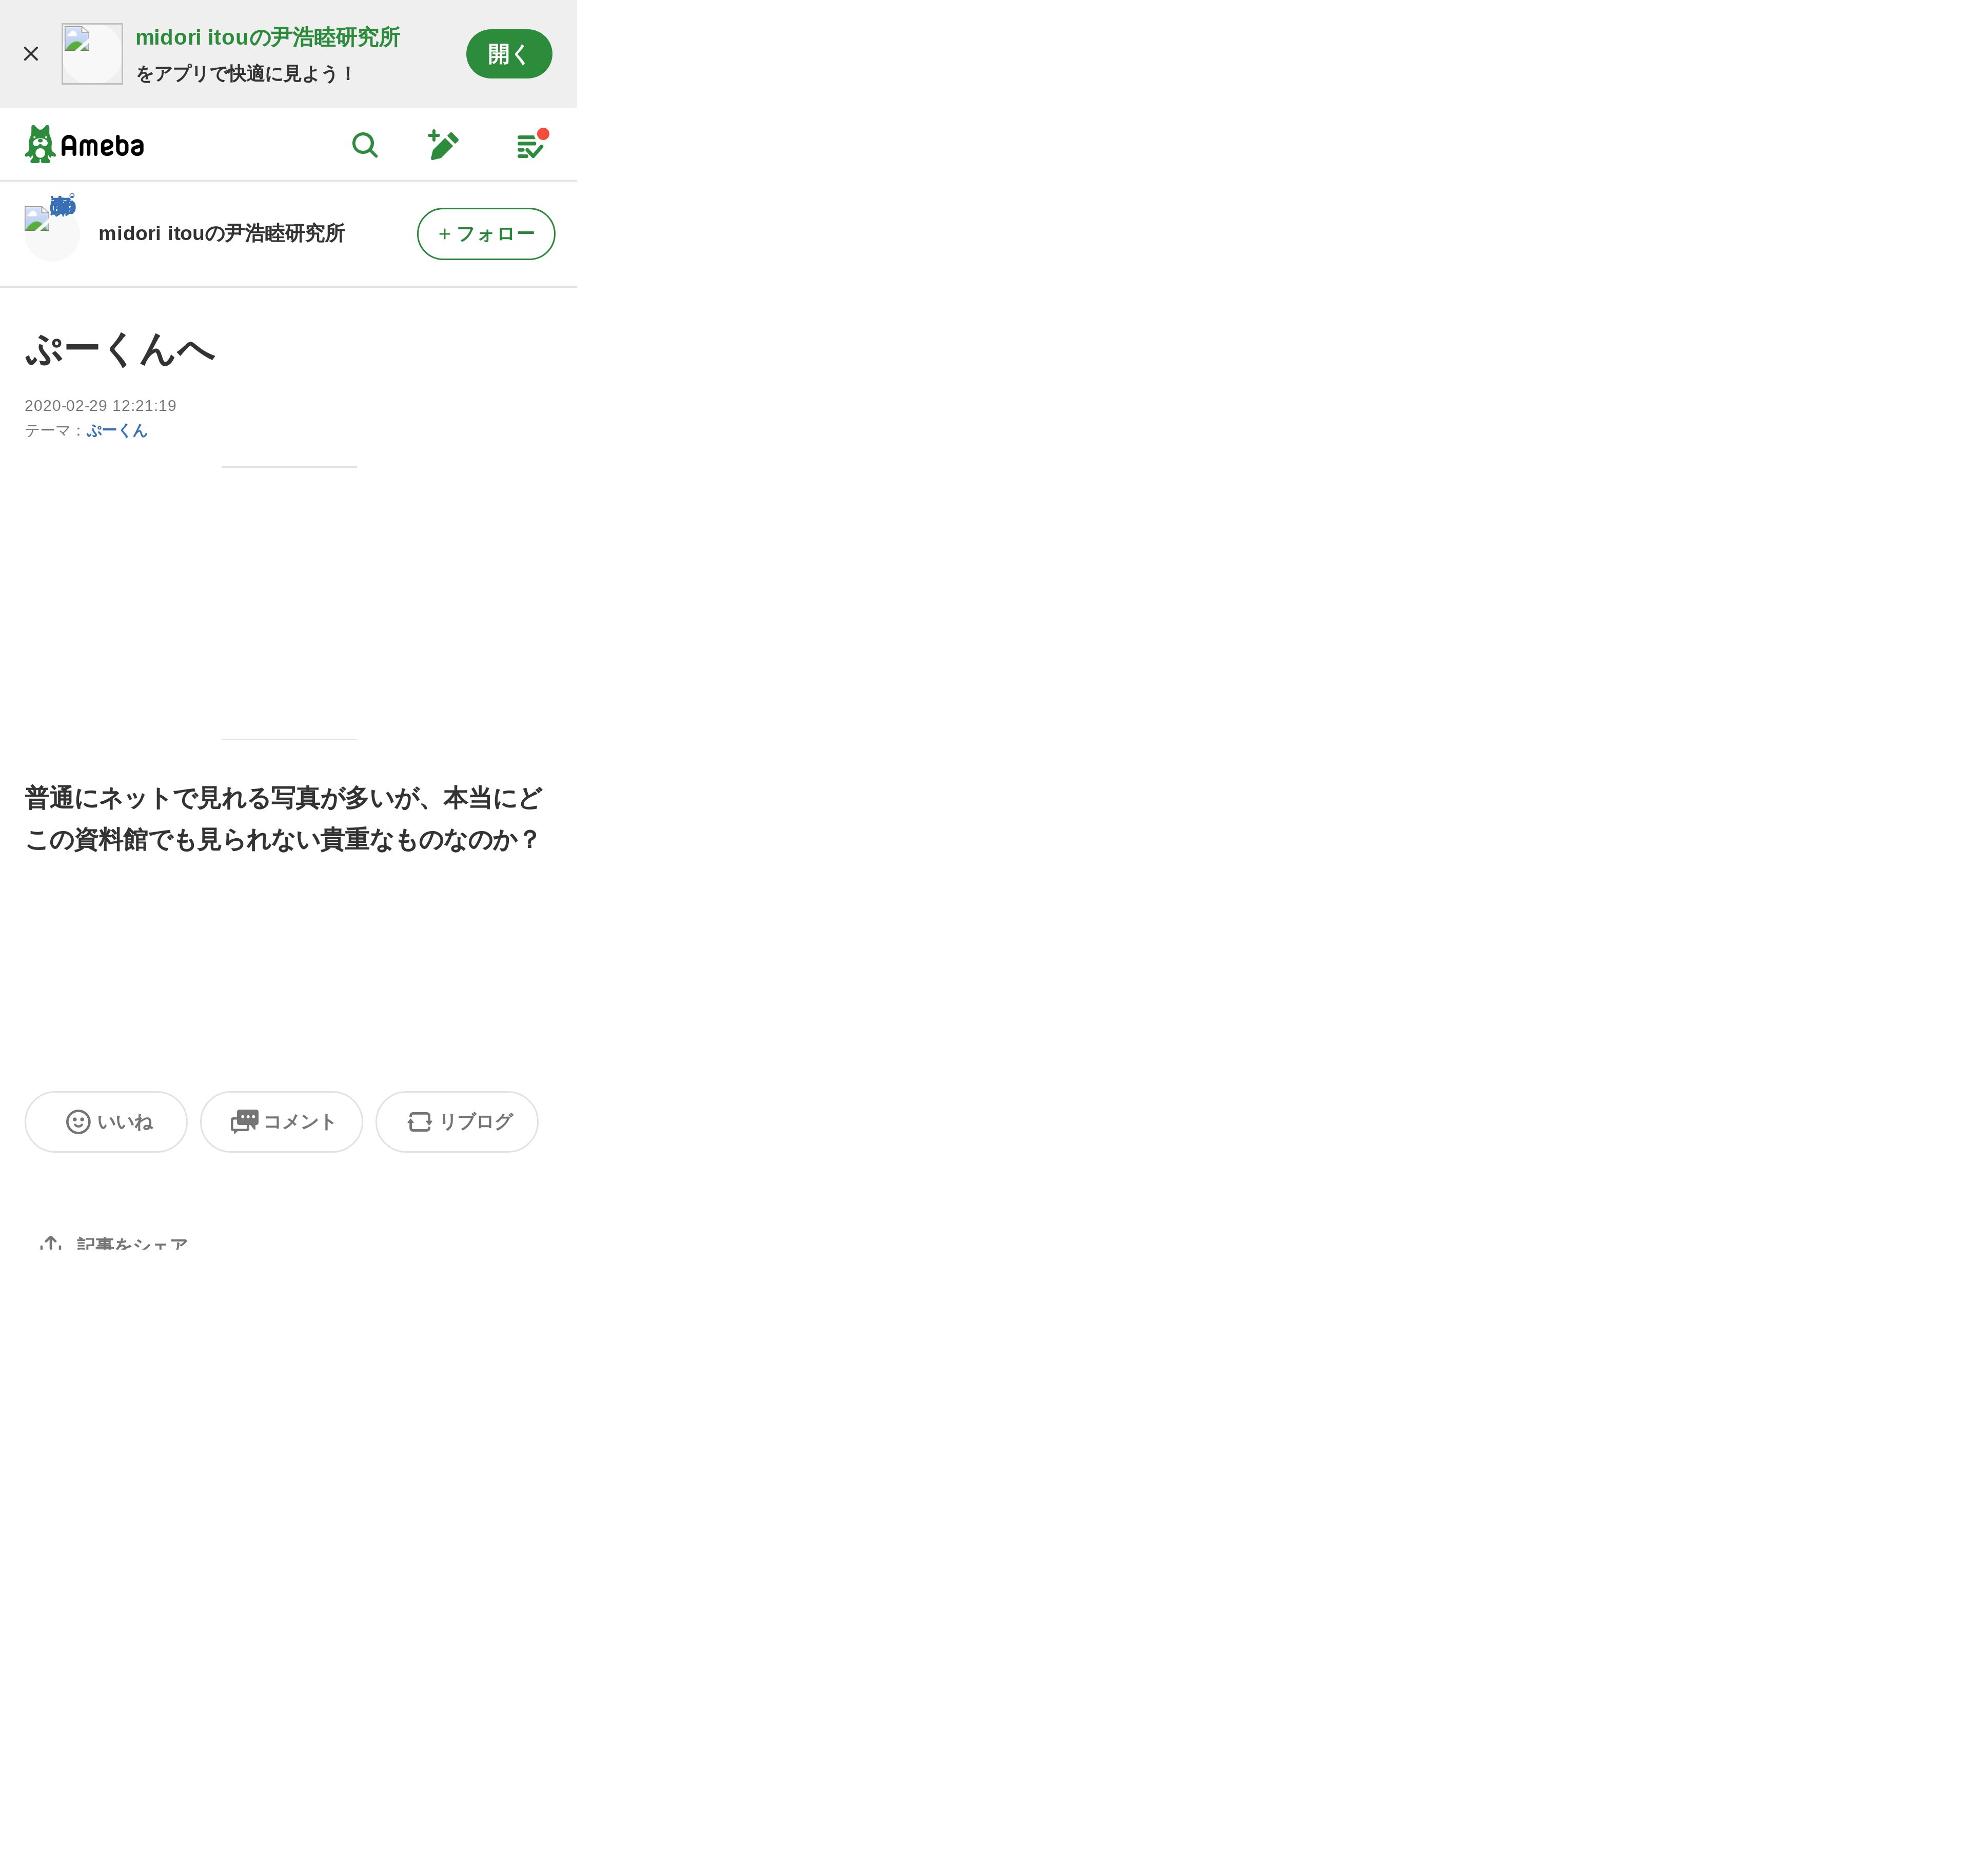
Task: Click the リブログ reblog button
Action: click(x=457, y=1122)
